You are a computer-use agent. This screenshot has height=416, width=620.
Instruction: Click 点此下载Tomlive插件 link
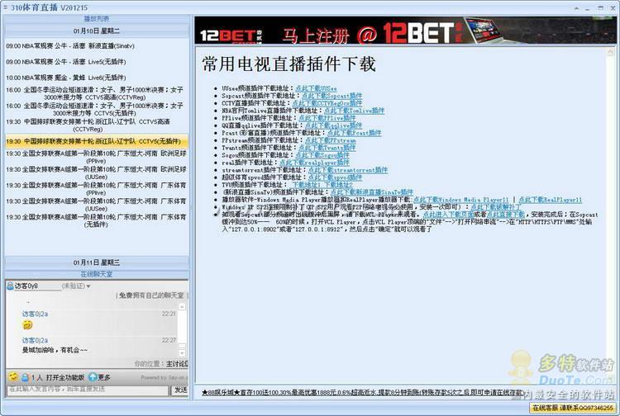click(x=354, y=111)
